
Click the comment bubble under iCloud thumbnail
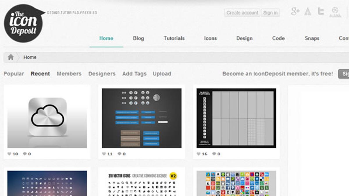click(25, 154)
